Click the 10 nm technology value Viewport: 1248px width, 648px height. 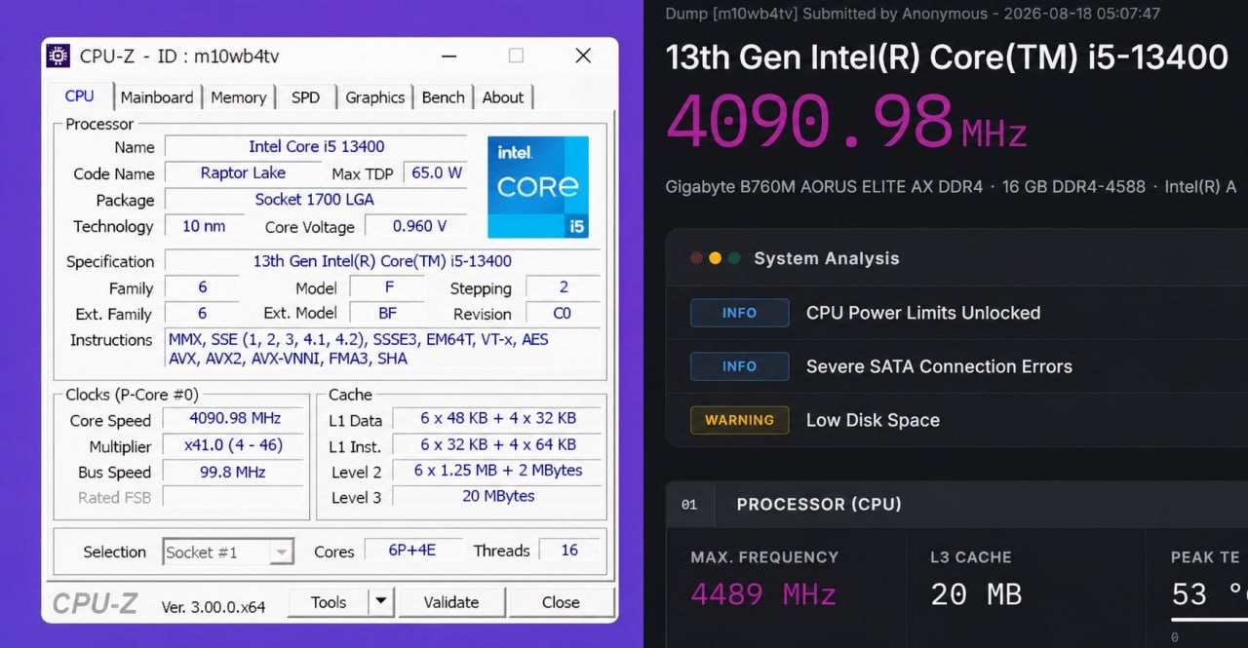click(x=204, y=226)
